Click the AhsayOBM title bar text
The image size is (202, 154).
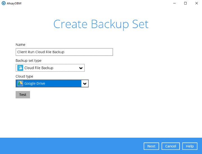(x=14, y=3)
